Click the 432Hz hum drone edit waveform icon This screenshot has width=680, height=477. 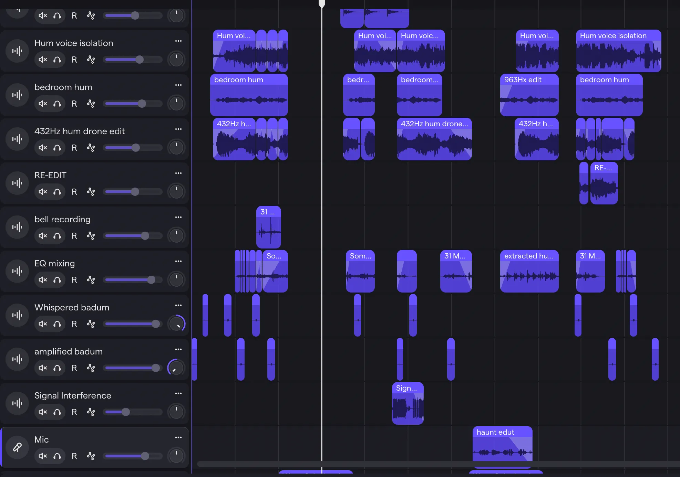click(x=17, y=139)
